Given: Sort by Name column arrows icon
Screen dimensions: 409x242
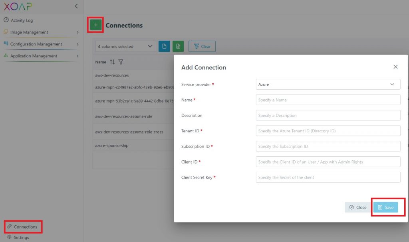Looking at the screenshot, I should (x=112, y=62).
